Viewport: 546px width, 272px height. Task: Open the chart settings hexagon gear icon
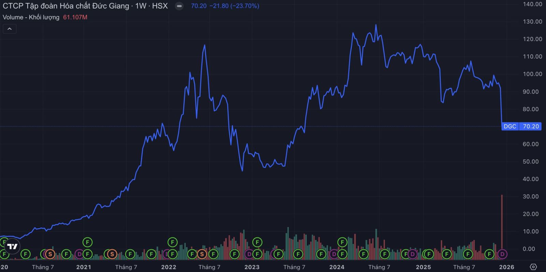(x=533, y=267)
